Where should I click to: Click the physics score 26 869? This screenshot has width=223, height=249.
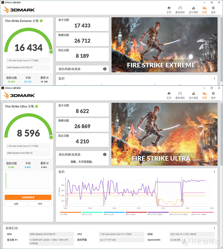point(82,126)
